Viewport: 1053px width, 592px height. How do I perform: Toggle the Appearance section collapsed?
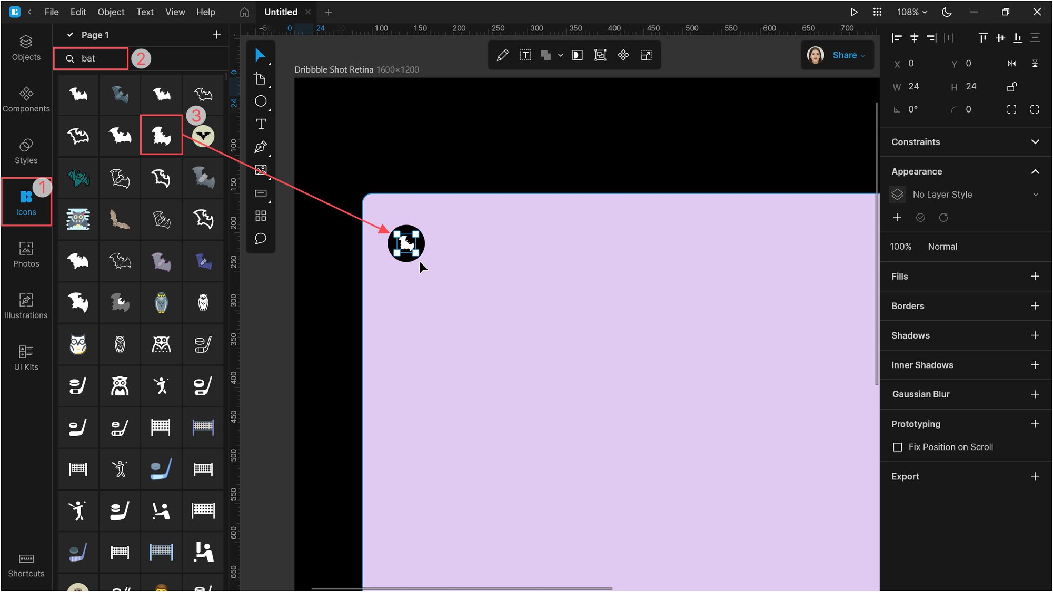click(1036, 170)
